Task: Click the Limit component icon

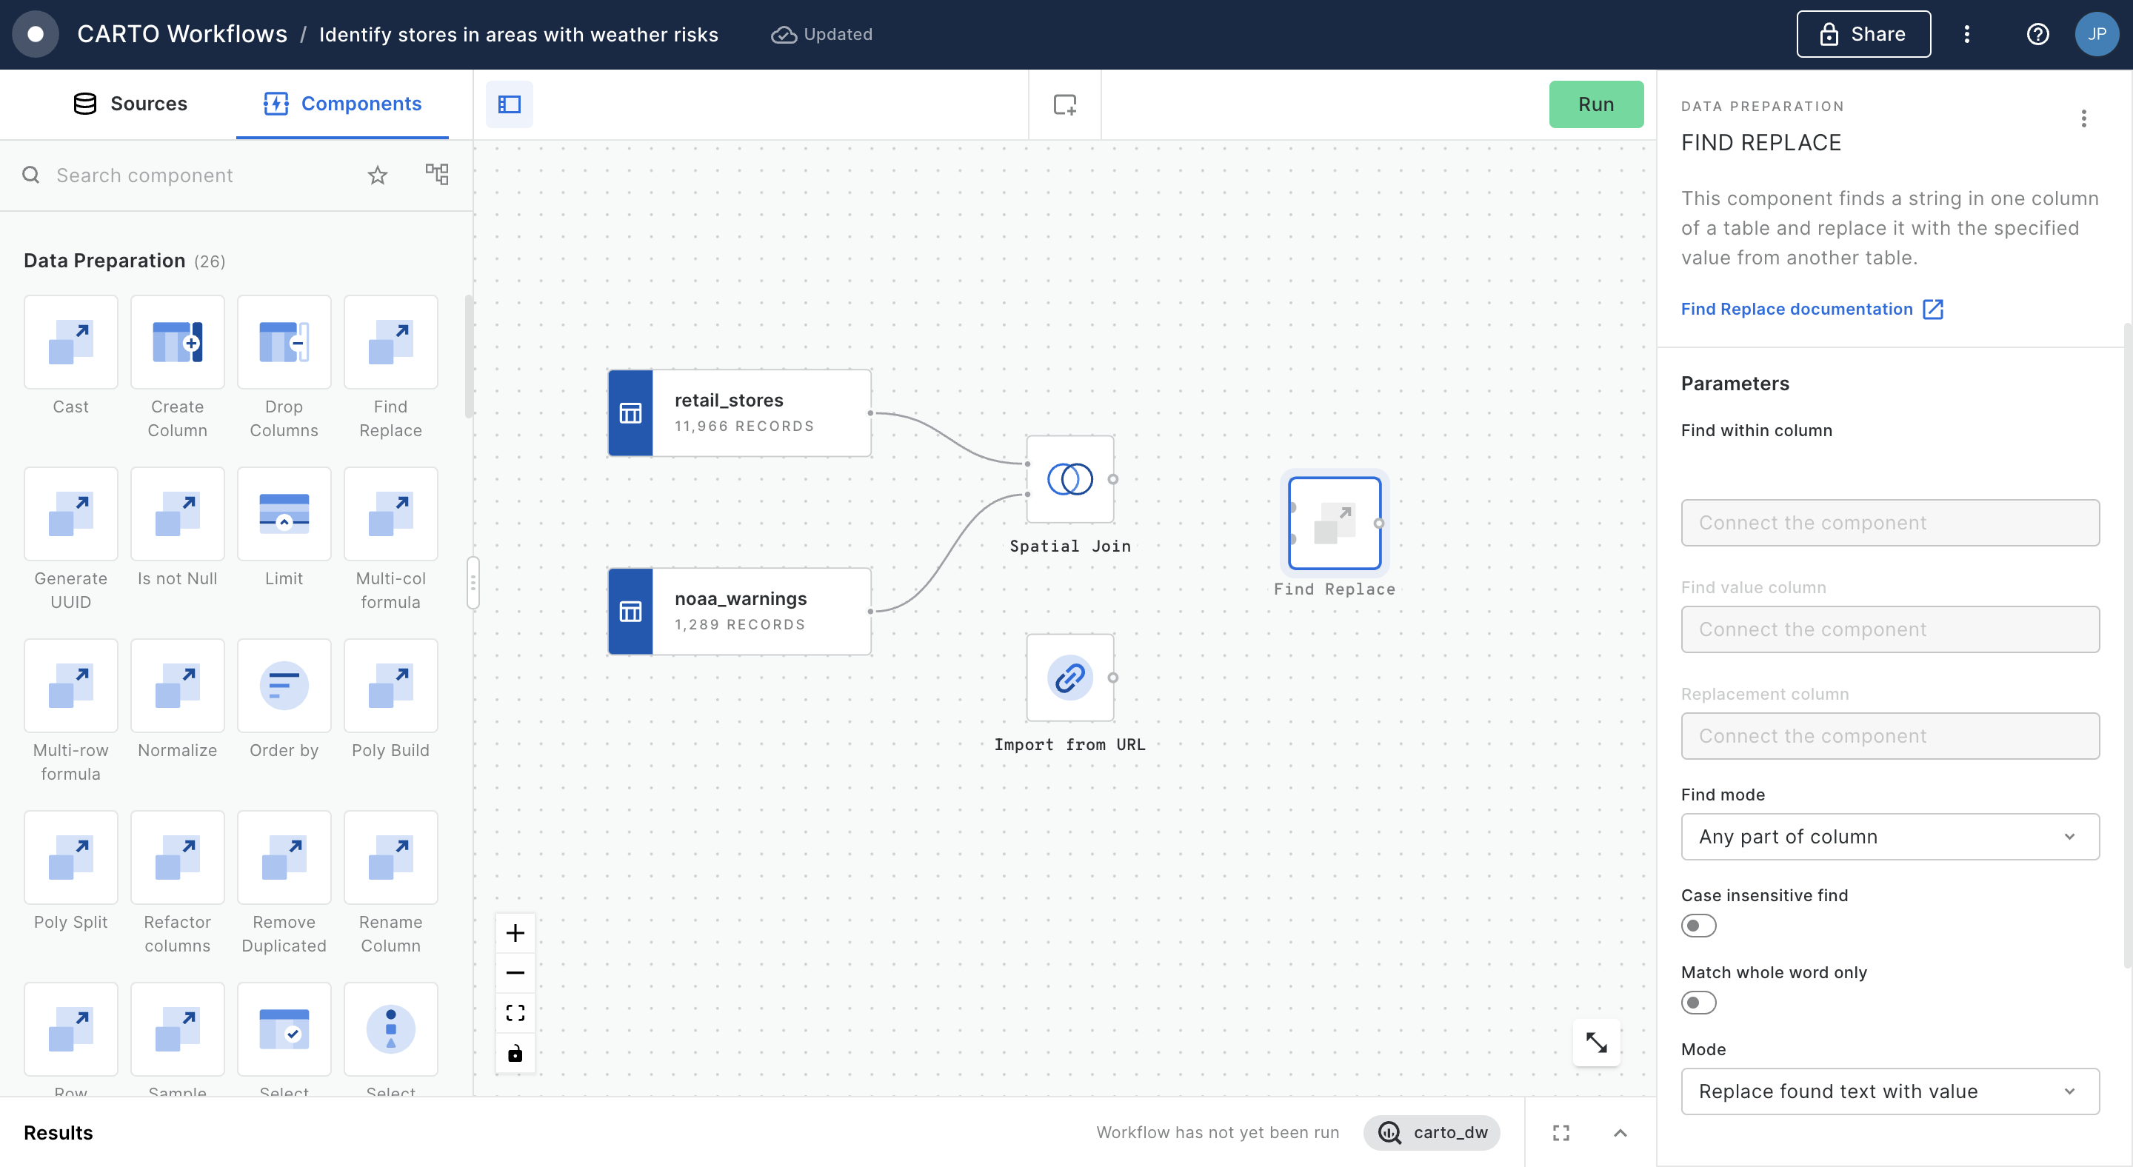Action: [283, 515]
